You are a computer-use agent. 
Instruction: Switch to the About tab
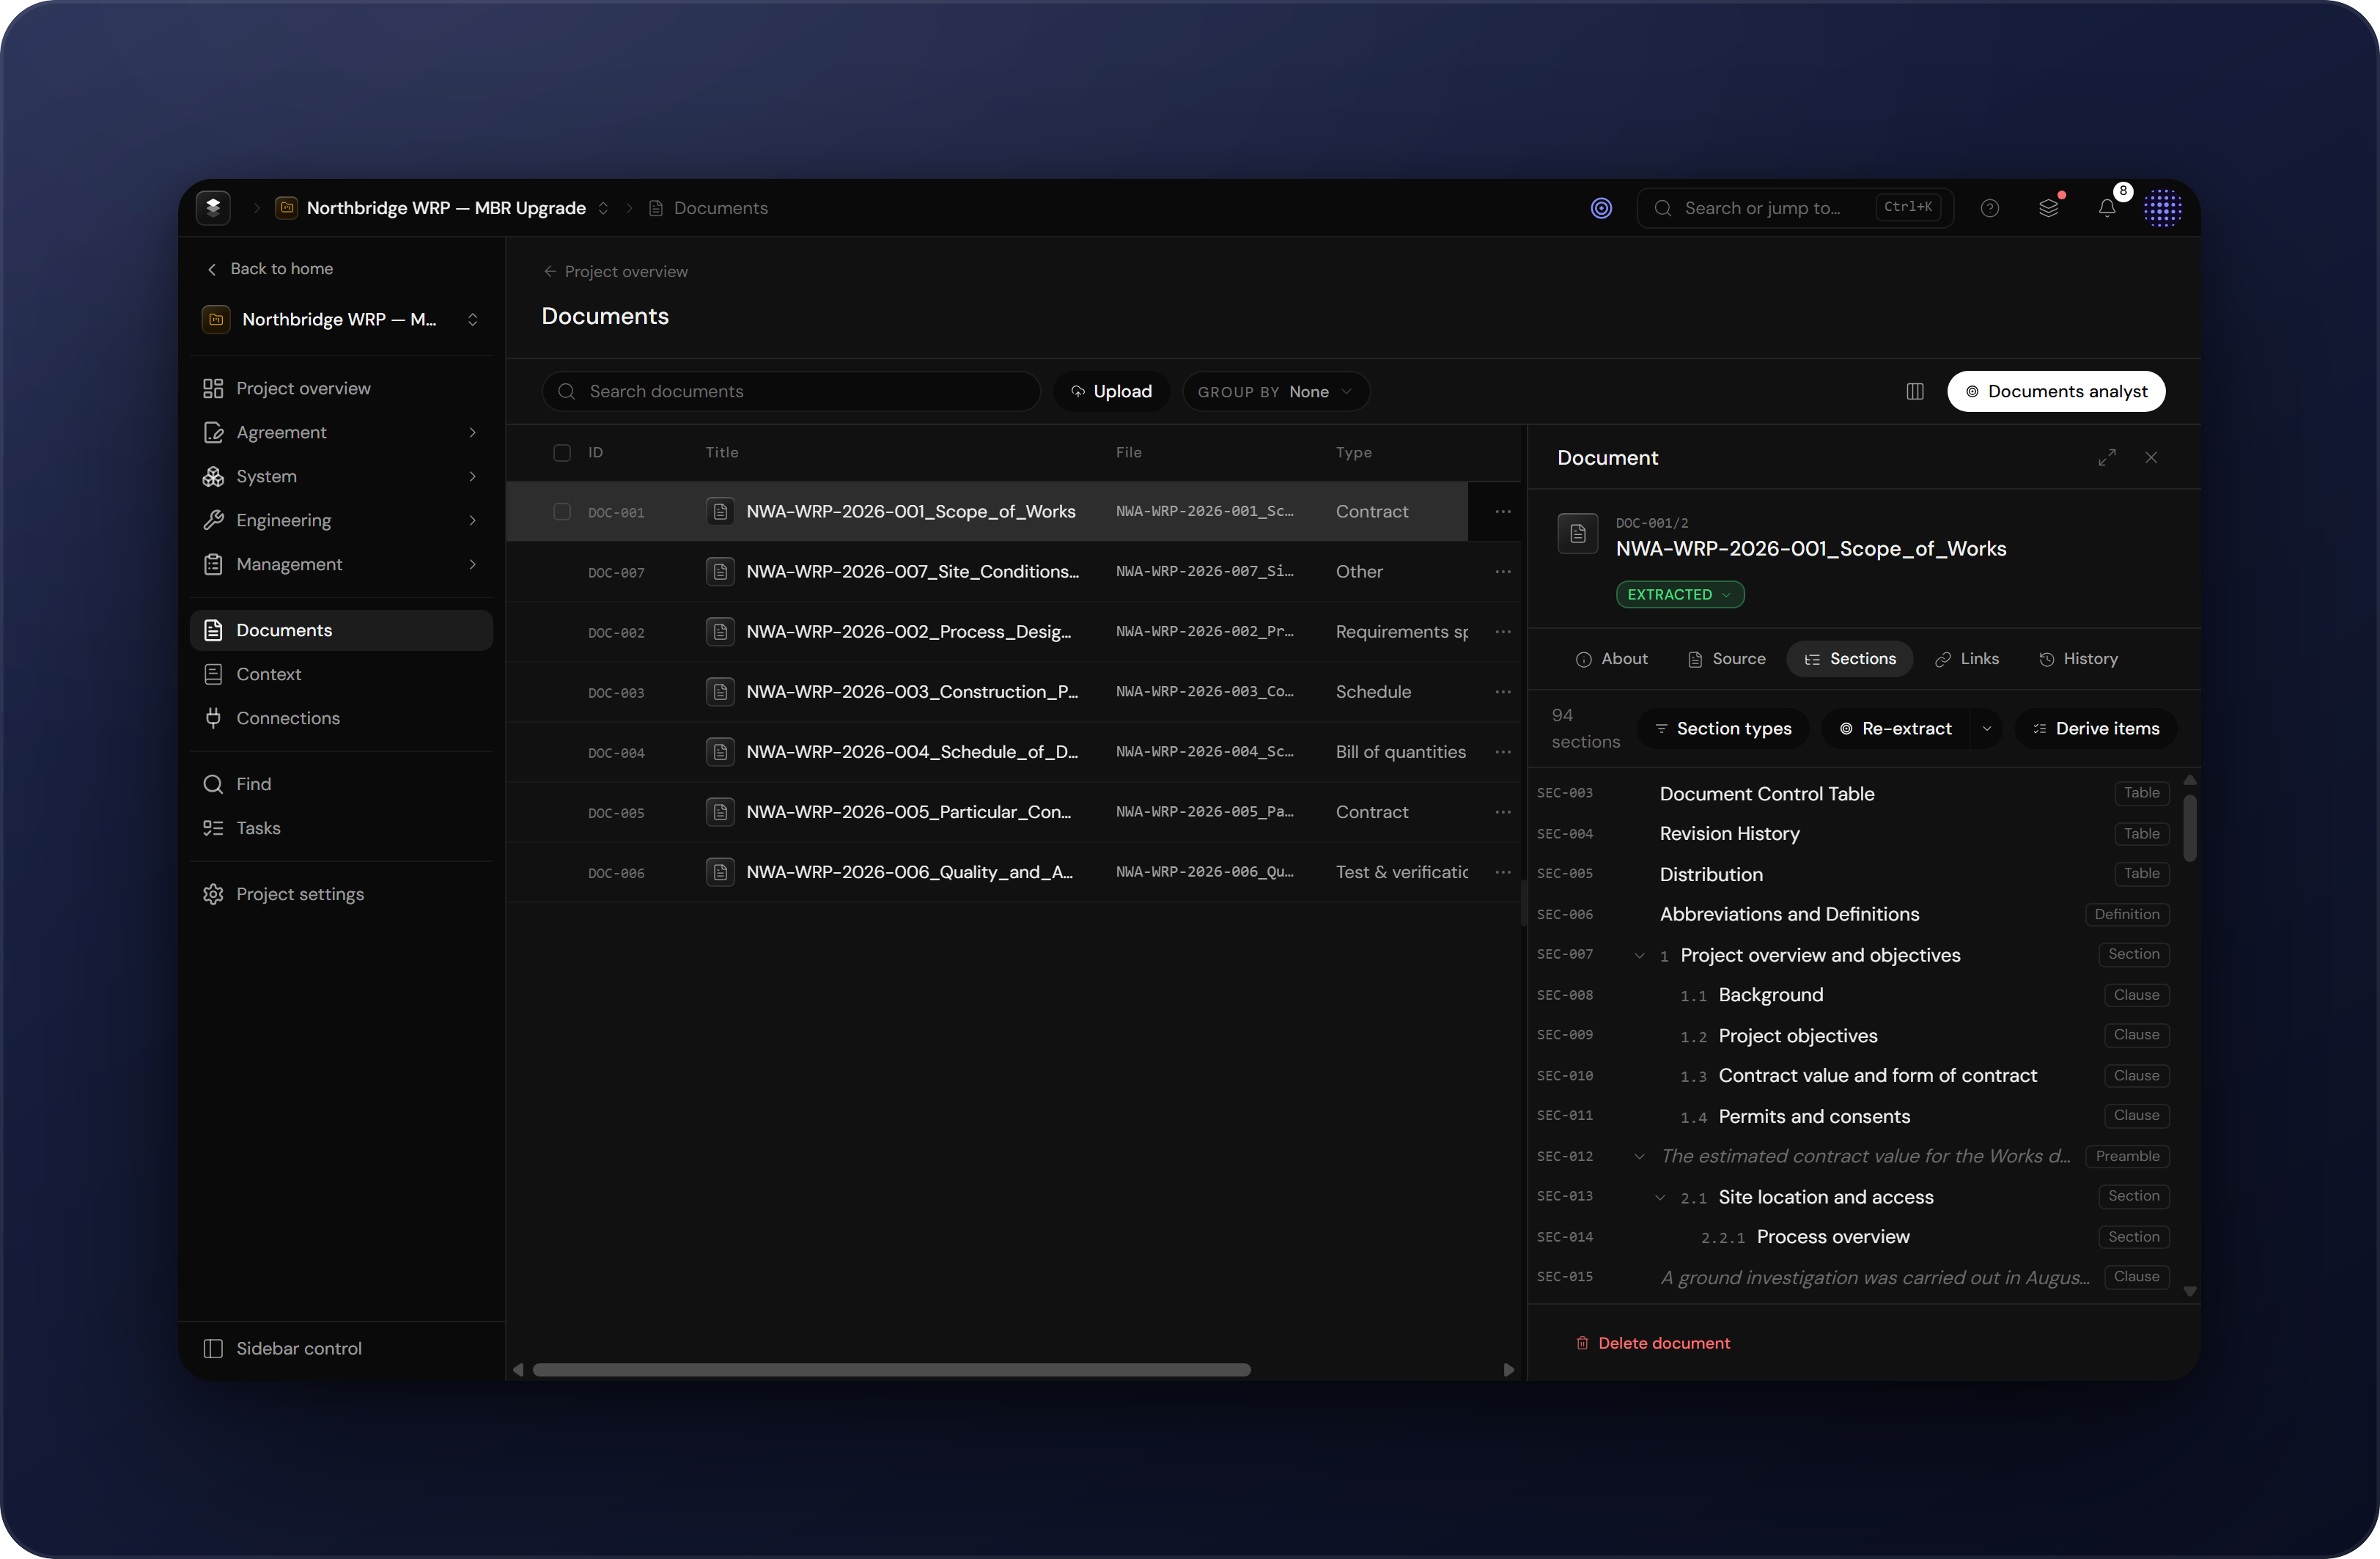tap(1611, 659)
